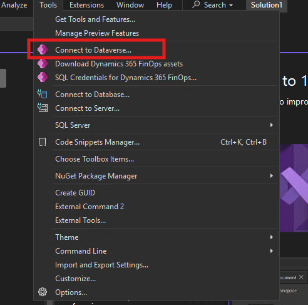Expand the SQL Server submenu arrow
308x305 pixels.
[272, 125]
